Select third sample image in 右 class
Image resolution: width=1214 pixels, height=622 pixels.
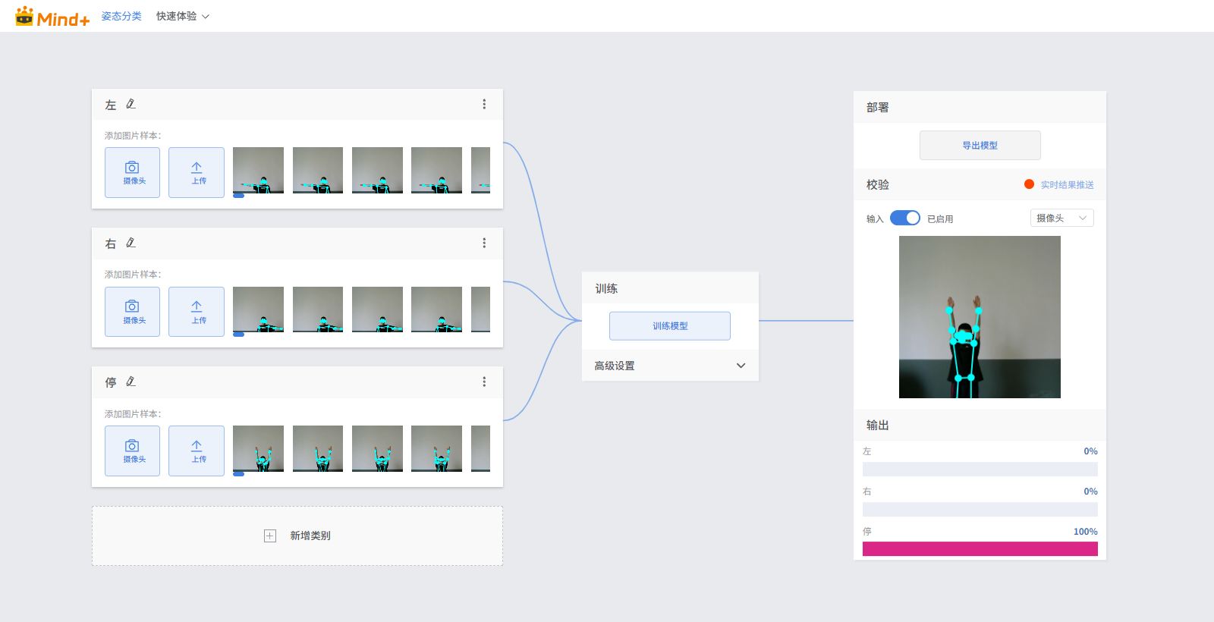pyautogui.click(x=377, y=309)
